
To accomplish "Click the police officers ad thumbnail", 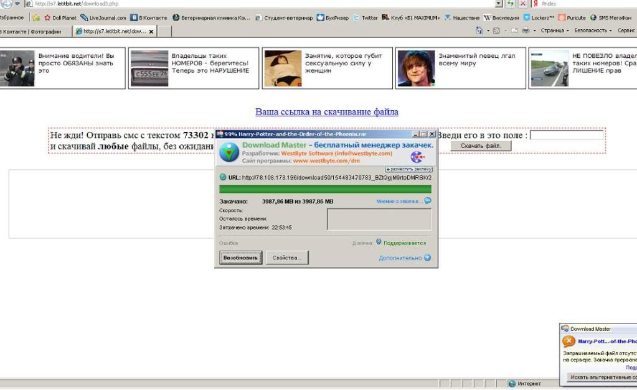I will tap(17, 68).
